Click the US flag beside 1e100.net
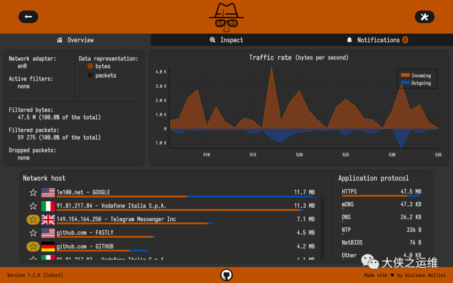453x283 pixels. 48,192
